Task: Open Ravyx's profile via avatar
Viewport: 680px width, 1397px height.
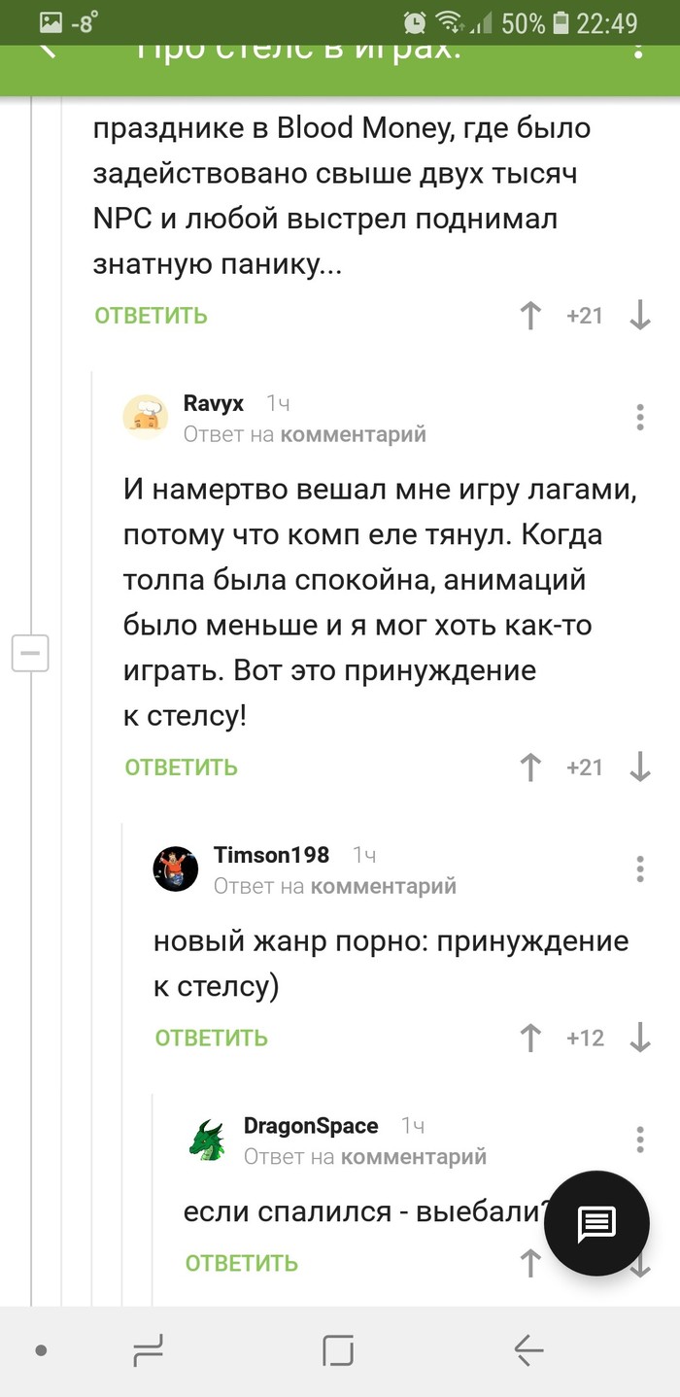Action: [x=147, y=418]
